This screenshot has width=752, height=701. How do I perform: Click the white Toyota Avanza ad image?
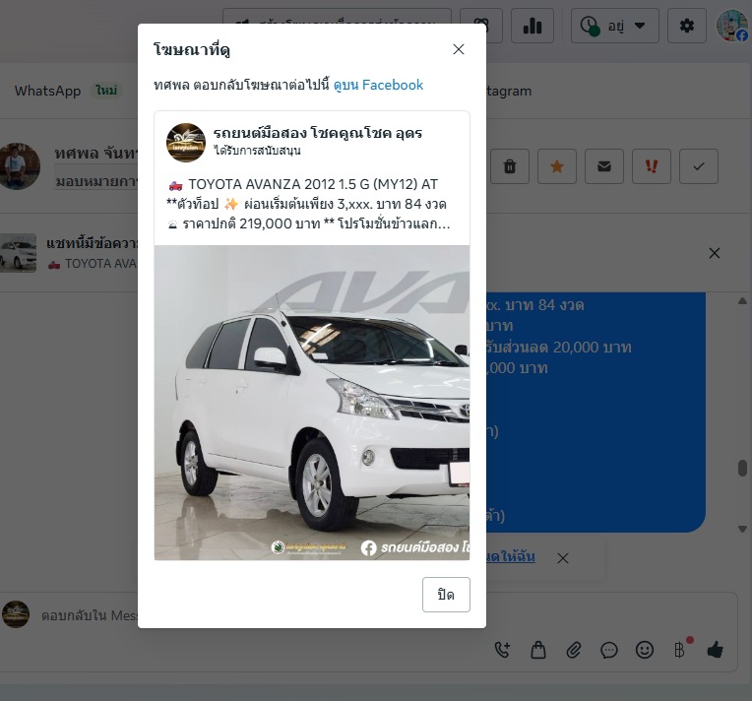(x=312, y=403)
